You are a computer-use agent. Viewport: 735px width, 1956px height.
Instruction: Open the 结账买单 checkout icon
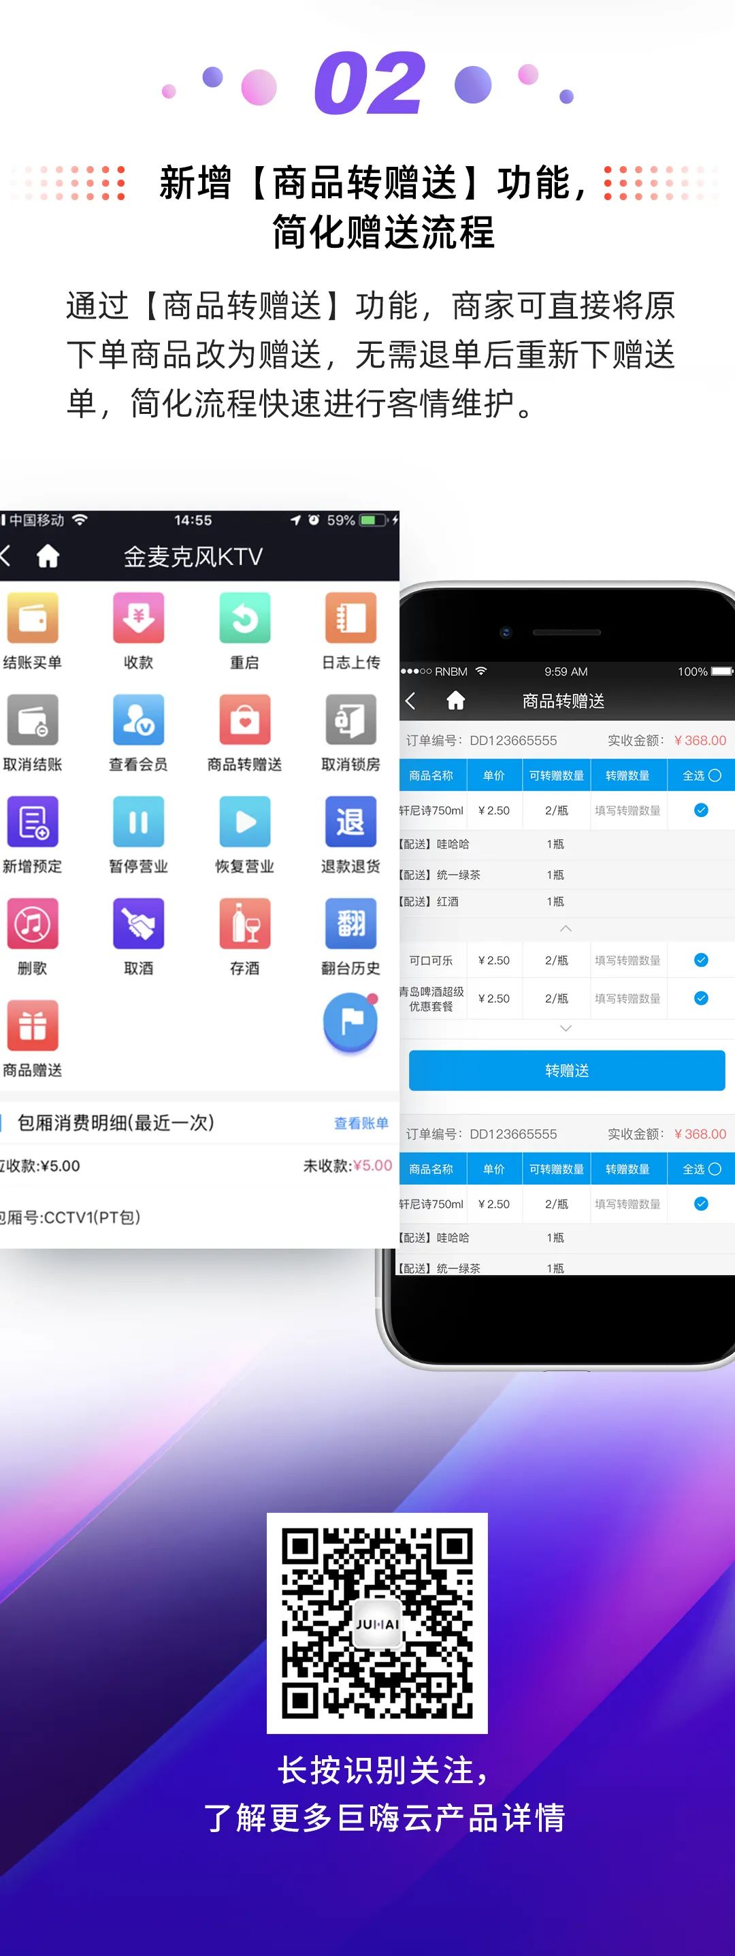(x=32, y=618)
